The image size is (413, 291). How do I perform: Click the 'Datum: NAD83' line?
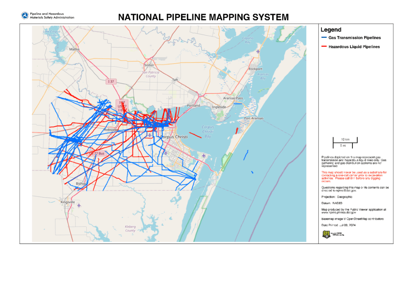coord(332,203)
